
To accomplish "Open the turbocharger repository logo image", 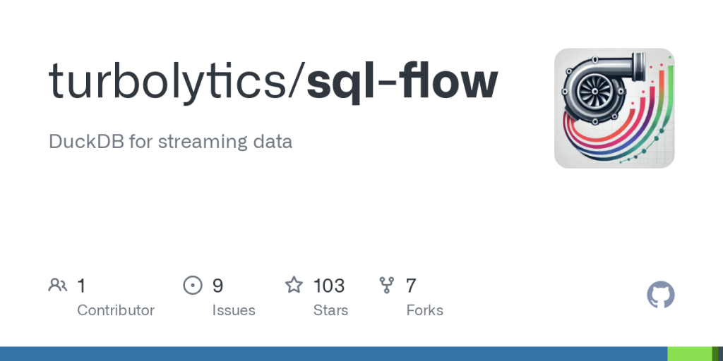I will (x=614, y=108).
